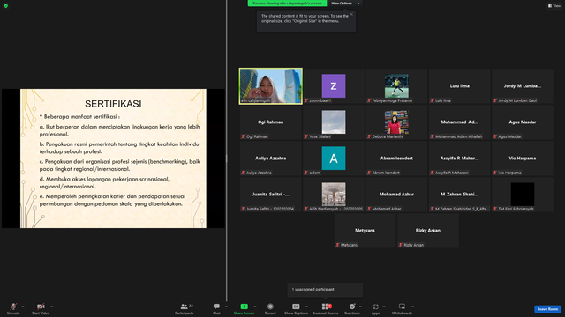Click the '1 unassigned participant' notice
This screenshot has height=317, width=565.
click(325, 290)
